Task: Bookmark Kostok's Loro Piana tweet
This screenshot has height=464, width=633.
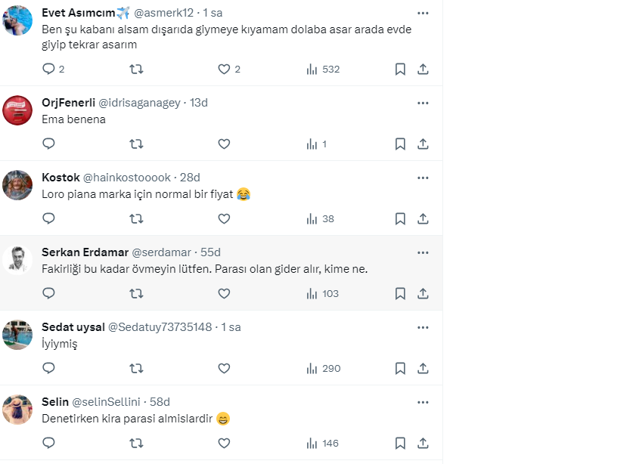Action: tap(400, 218)
